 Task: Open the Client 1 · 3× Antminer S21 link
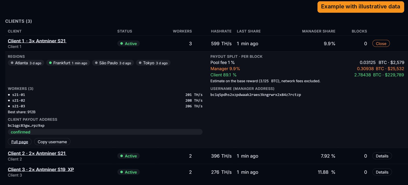pyautogui.click(x=37, y=41)
